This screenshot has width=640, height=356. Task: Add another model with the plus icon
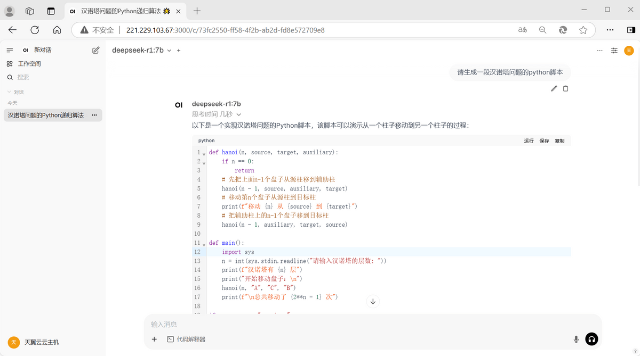tap(179, 51)
